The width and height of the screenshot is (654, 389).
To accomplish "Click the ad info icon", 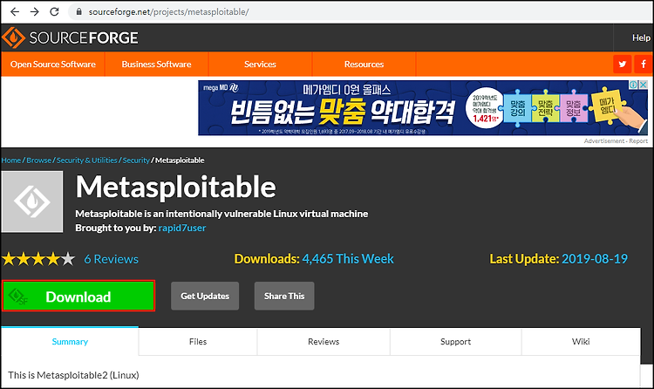I will point(633,85).
